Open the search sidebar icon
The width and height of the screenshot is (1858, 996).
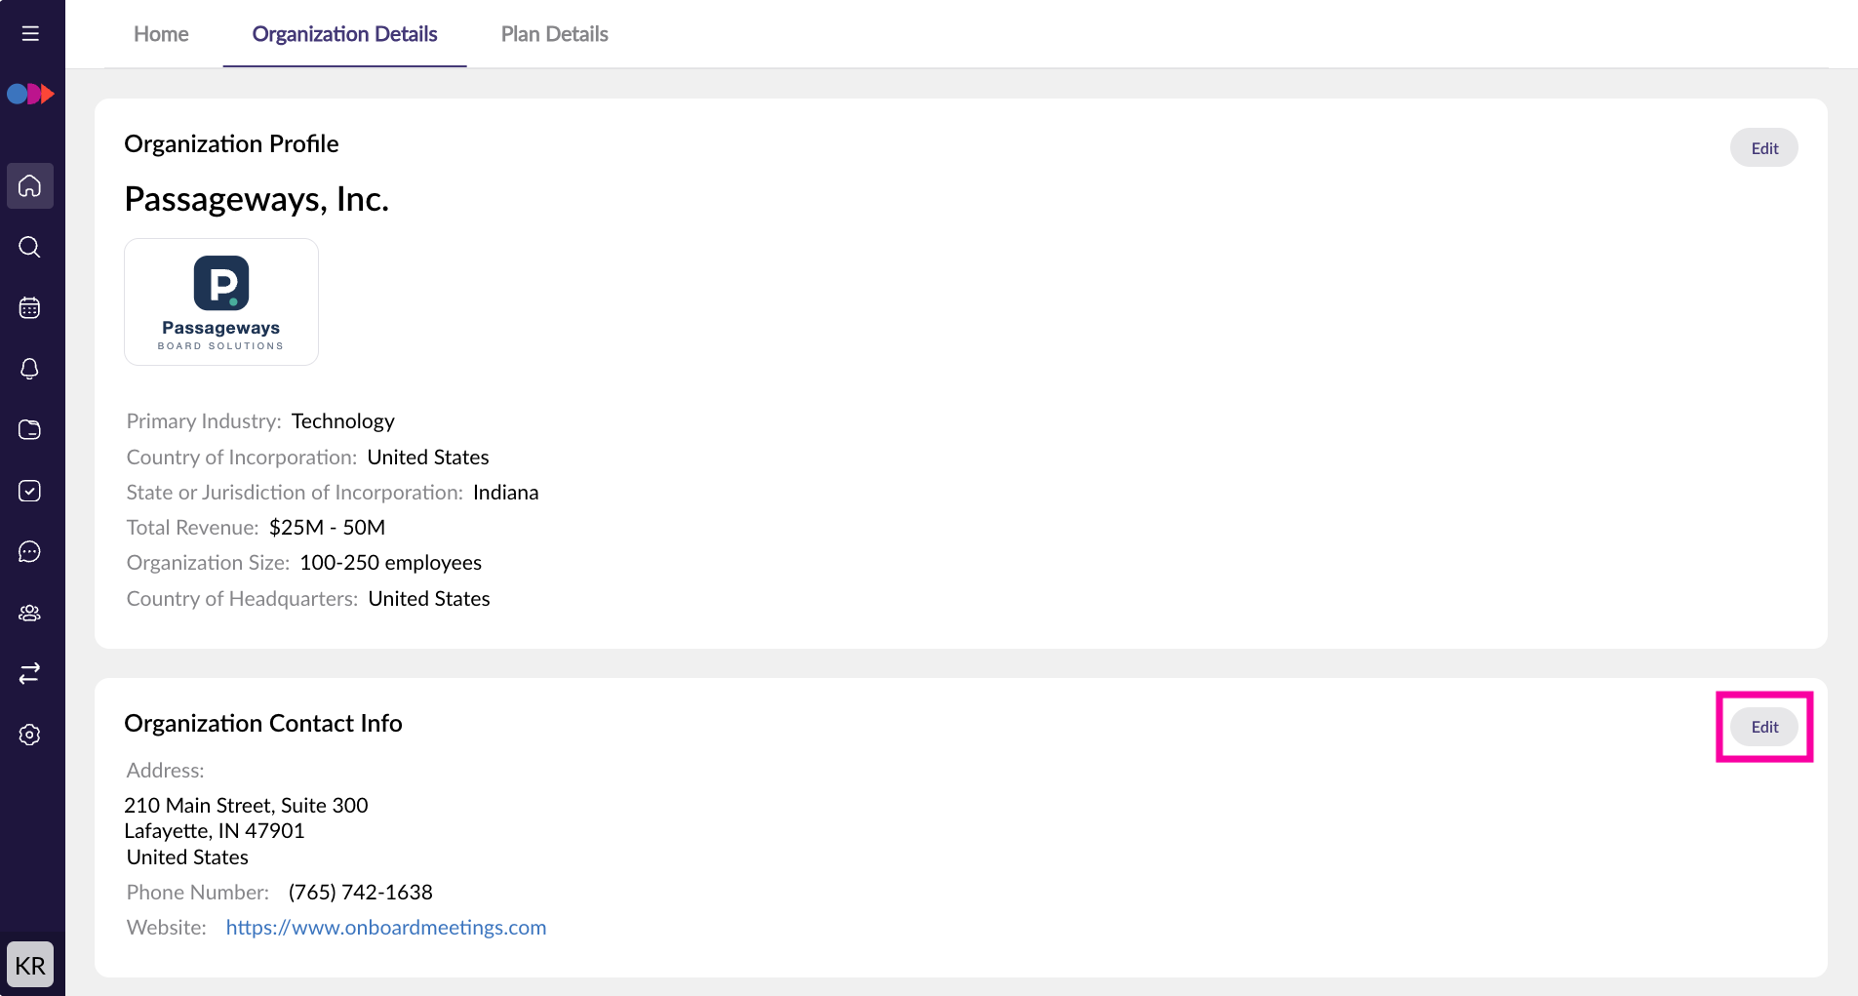(x=30, y=247)
